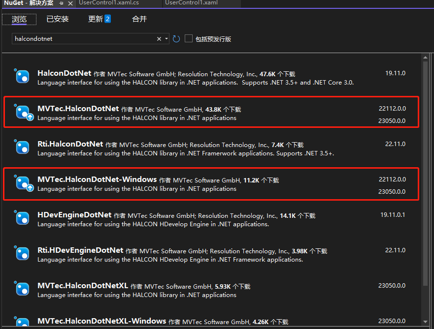Click the scrollbar down arrow
This screenshot has height=329, width=434.
[426, 322]
